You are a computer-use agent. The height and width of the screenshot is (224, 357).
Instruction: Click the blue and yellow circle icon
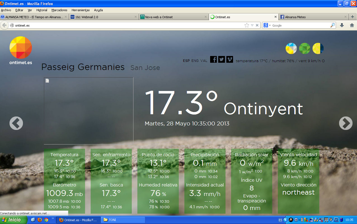tap(291, 48)
